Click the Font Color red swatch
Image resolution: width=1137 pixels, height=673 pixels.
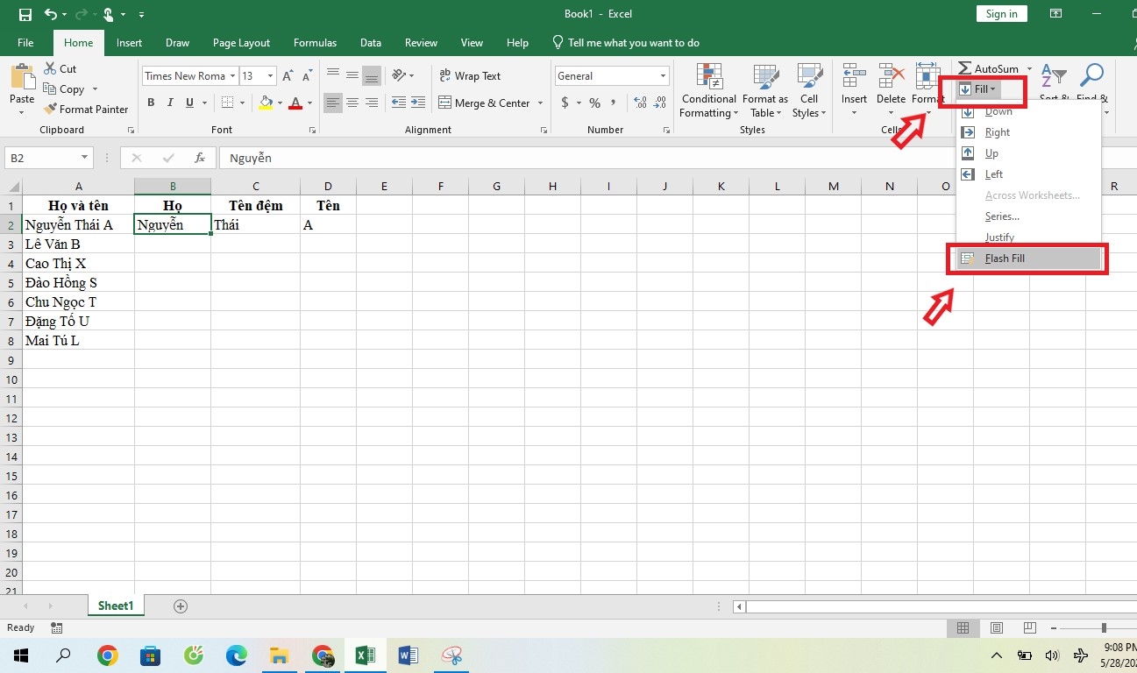pos(297,103)
